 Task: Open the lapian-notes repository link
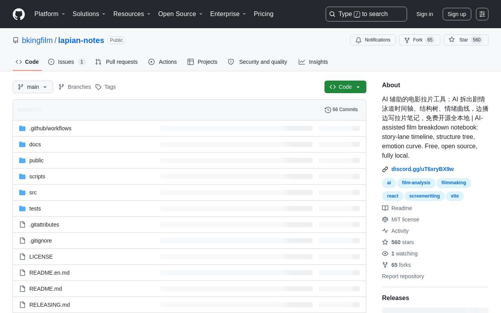pyautogui.click(x=81, y=40)
